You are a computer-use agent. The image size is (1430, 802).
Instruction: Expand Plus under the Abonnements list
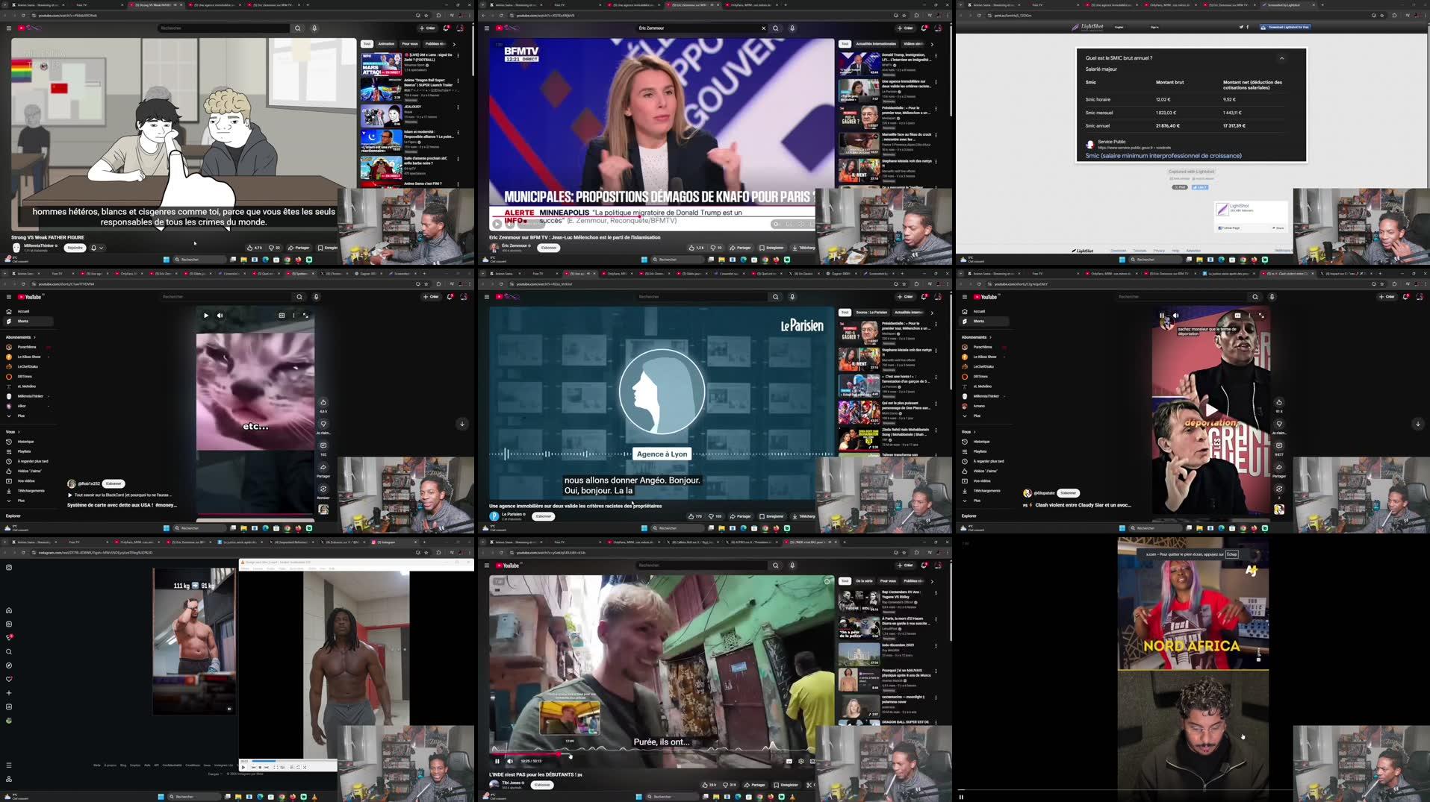click(22, 416)
